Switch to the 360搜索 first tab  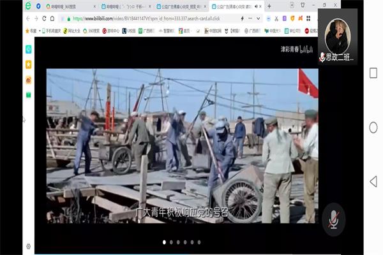pos(70,6)
